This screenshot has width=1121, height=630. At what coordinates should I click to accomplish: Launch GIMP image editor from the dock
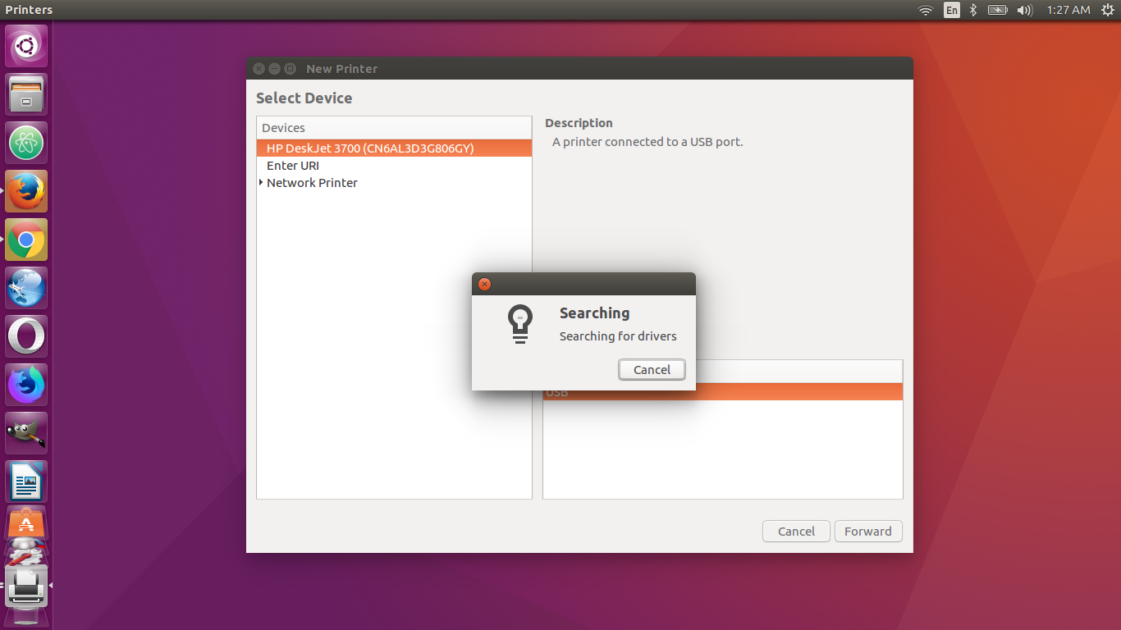point(26,433)
